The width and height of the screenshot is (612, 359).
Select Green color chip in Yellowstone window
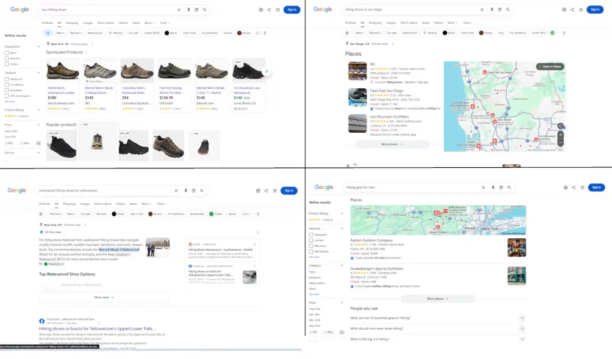pyautogui.click(x=216, y=214)
